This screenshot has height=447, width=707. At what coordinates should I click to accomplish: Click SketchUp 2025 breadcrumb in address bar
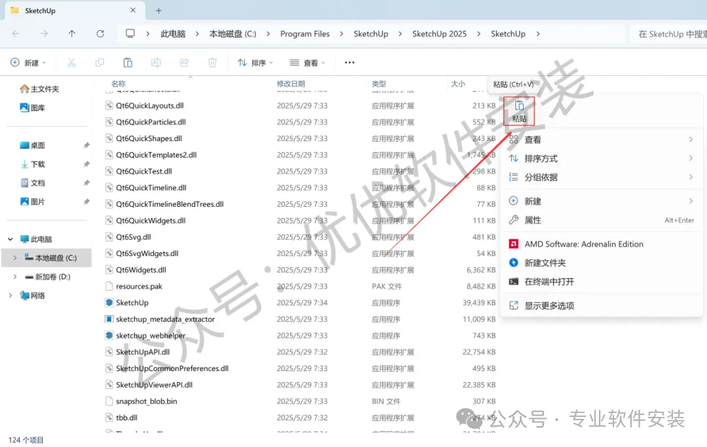pos(439,34)
